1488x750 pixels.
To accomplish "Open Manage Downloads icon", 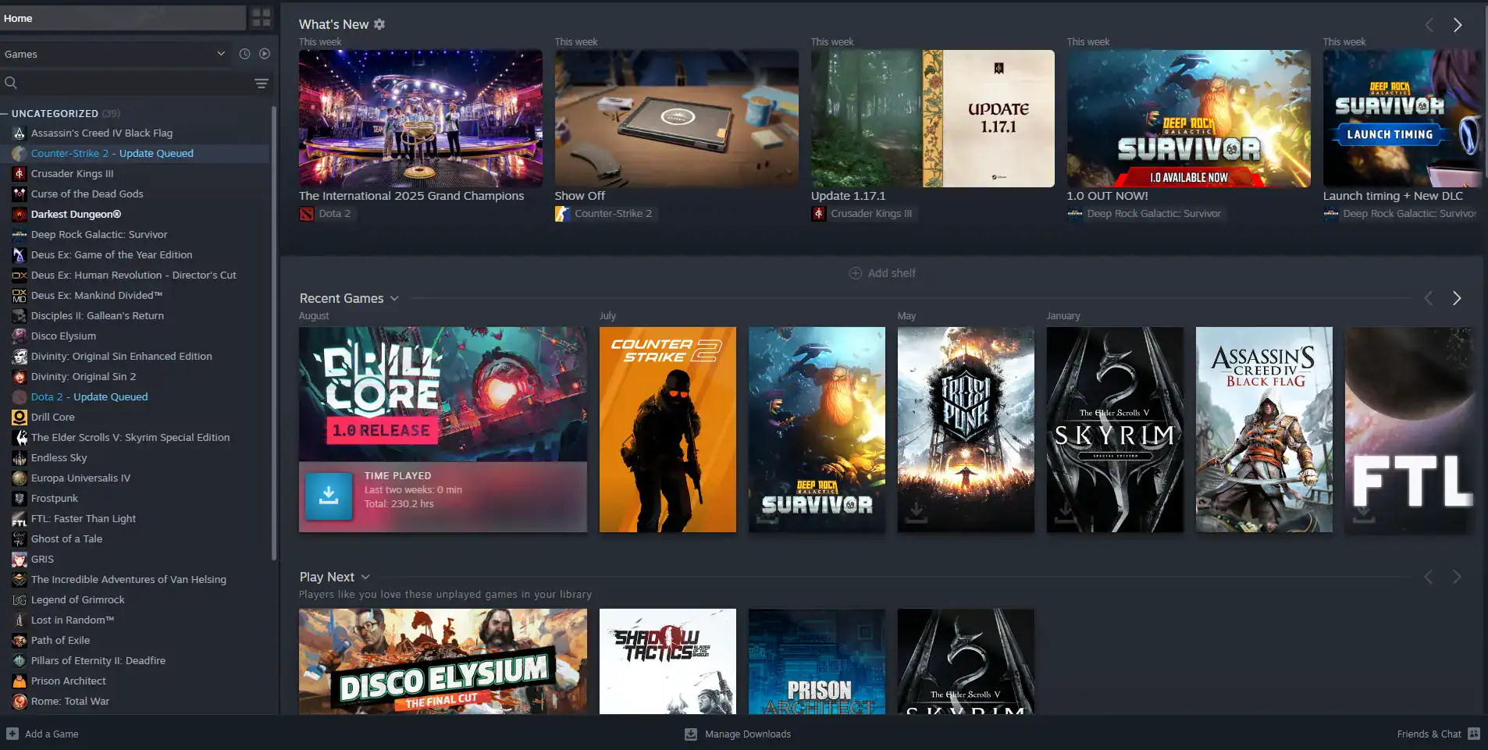I will 691,734.
